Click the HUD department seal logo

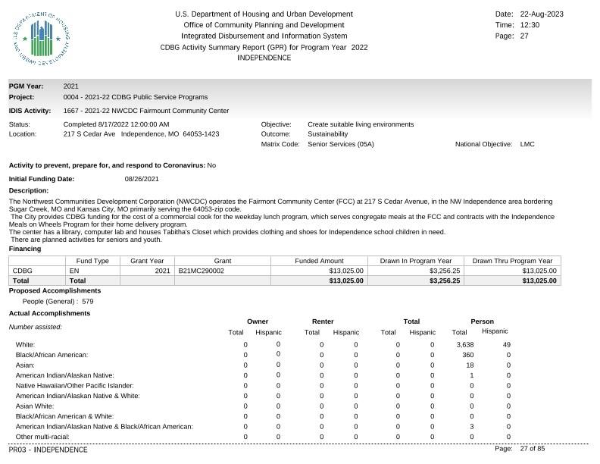pos(42,39)
